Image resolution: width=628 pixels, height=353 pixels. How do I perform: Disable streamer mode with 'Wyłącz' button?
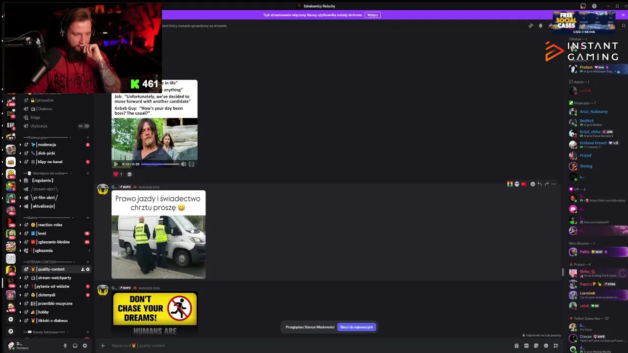coord(373,15)
